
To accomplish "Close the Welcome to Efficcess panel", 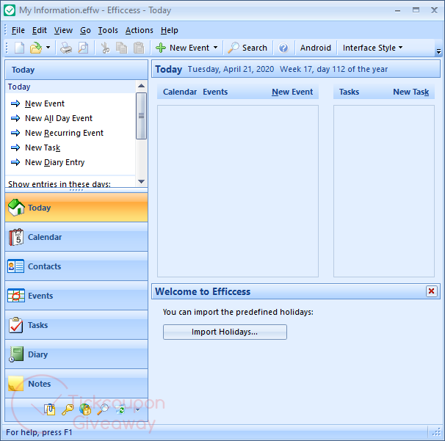I will pyautogui.click(x=431, y=291).
